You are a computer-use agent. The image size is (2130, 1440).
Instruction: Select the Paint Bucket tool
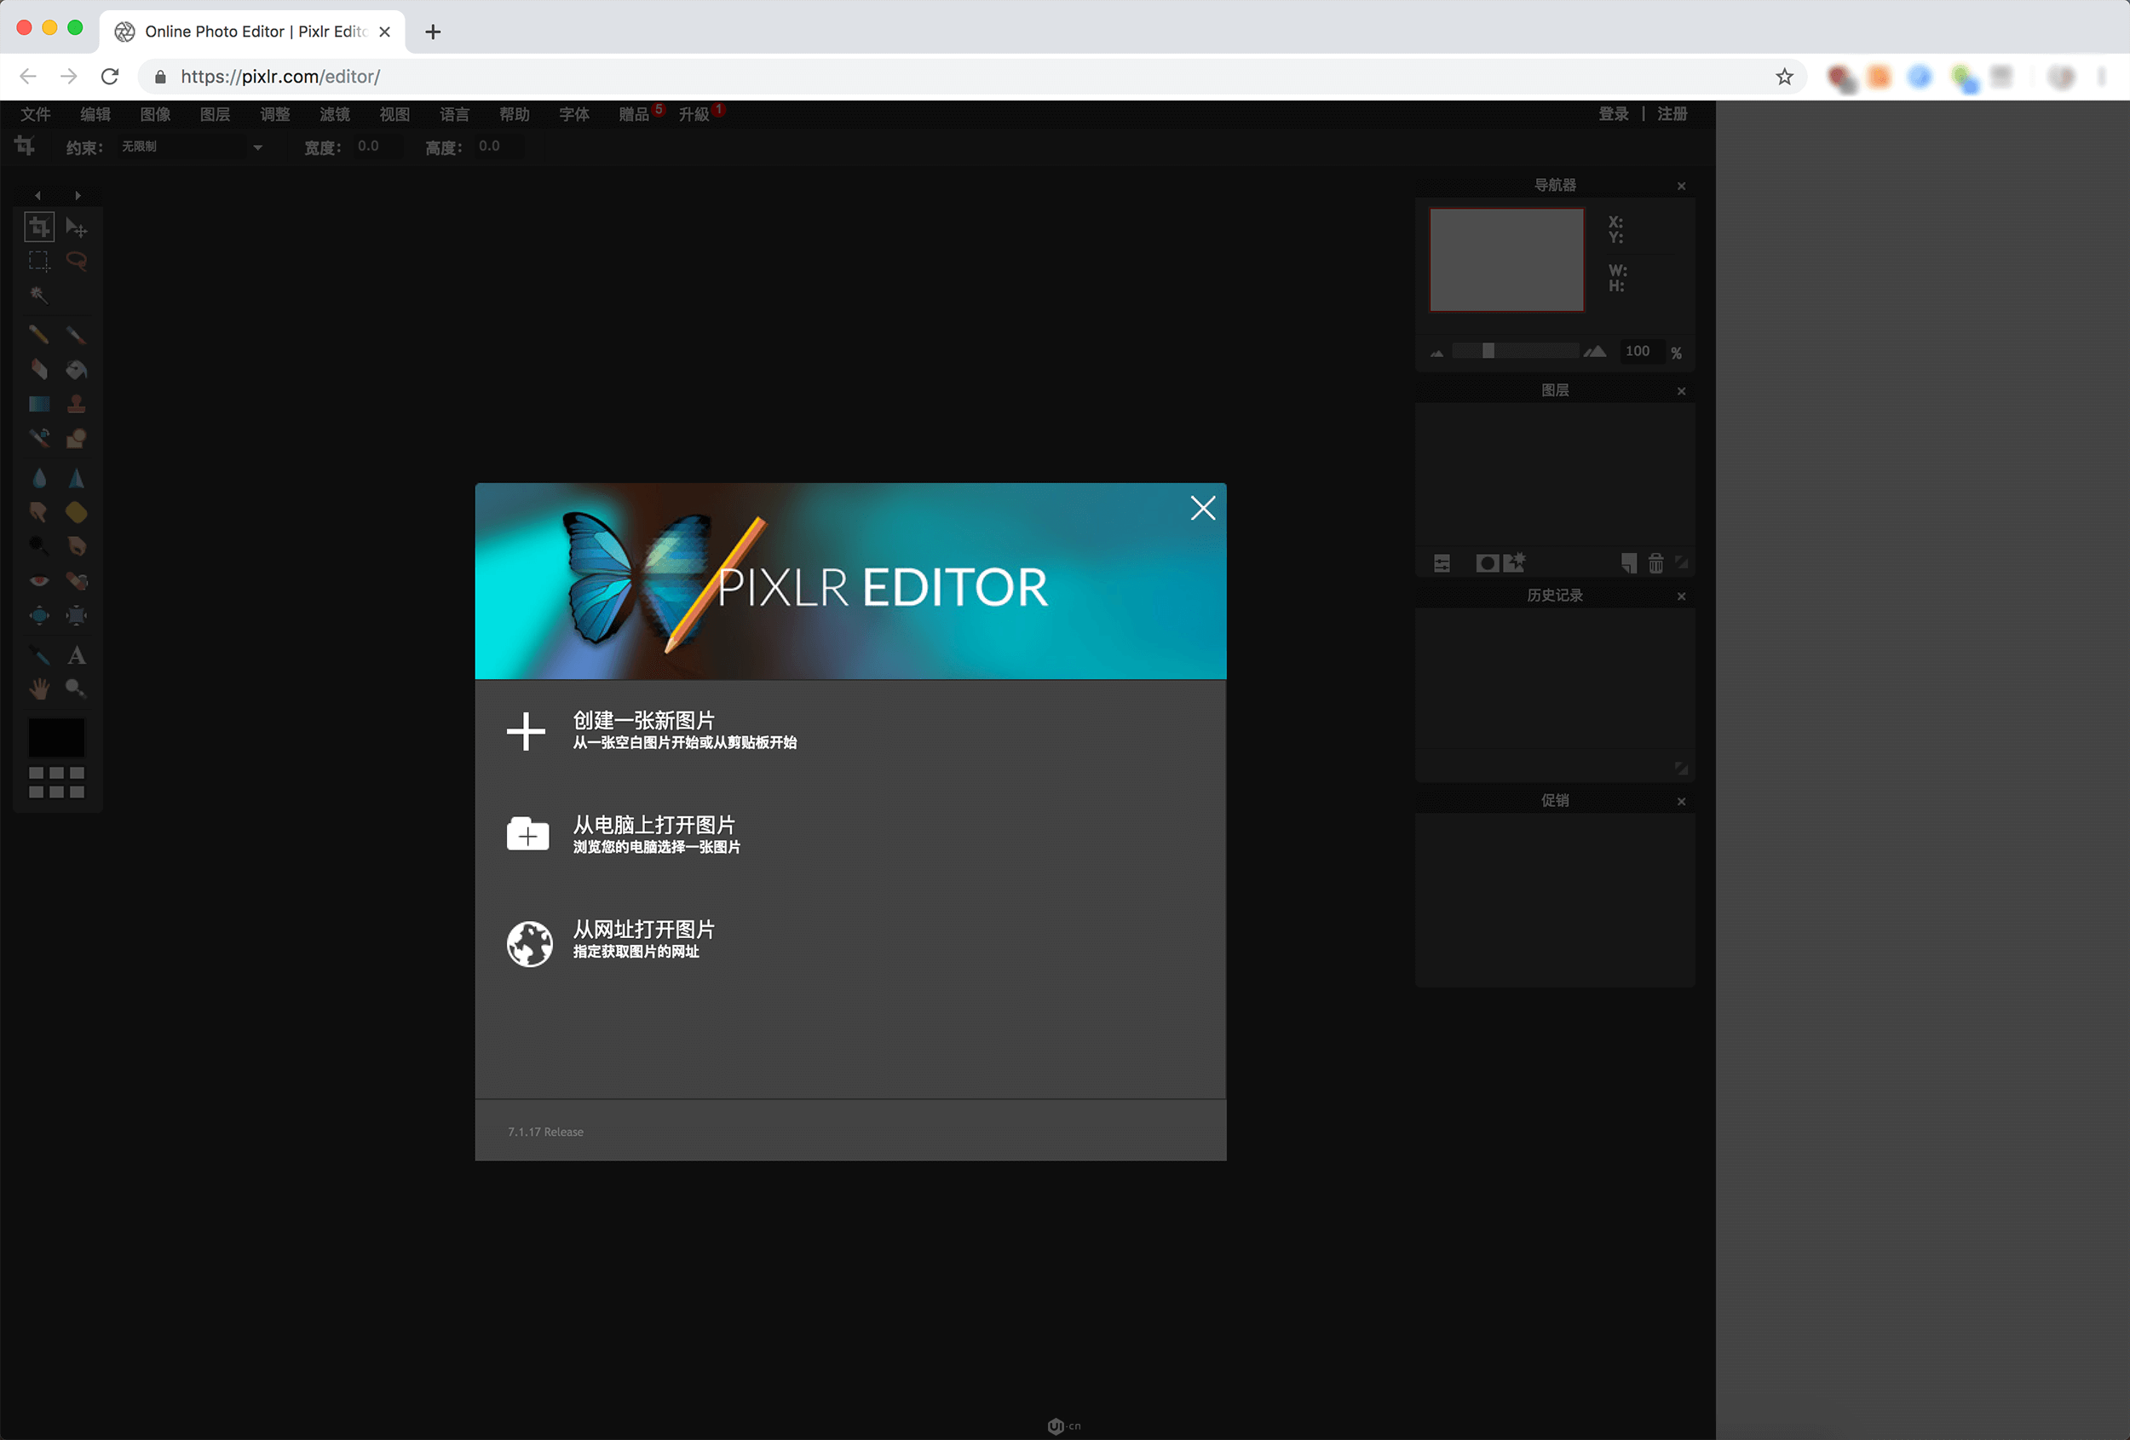[x=77, y=370]
